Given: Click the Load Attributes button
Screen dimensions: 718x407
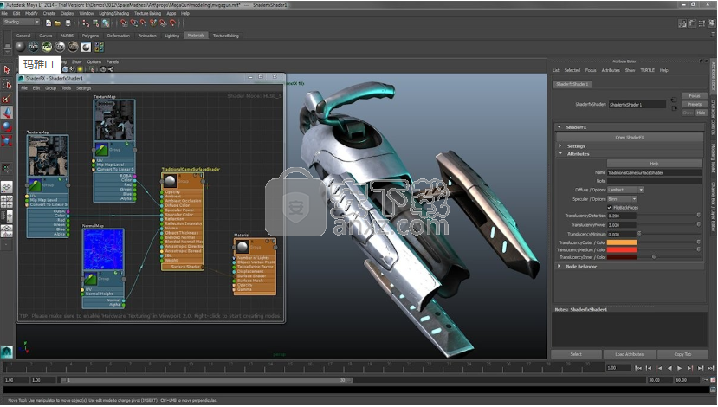Looking at the screenshot, I should click(630, 354).
